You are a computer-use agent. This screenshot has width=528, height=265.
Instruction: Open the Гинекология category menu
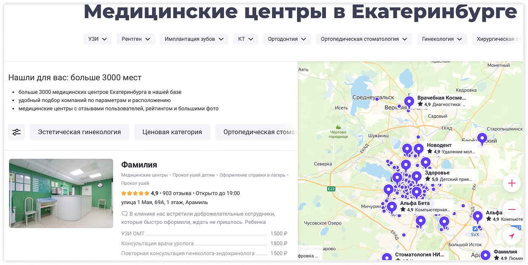pos(442,39)
